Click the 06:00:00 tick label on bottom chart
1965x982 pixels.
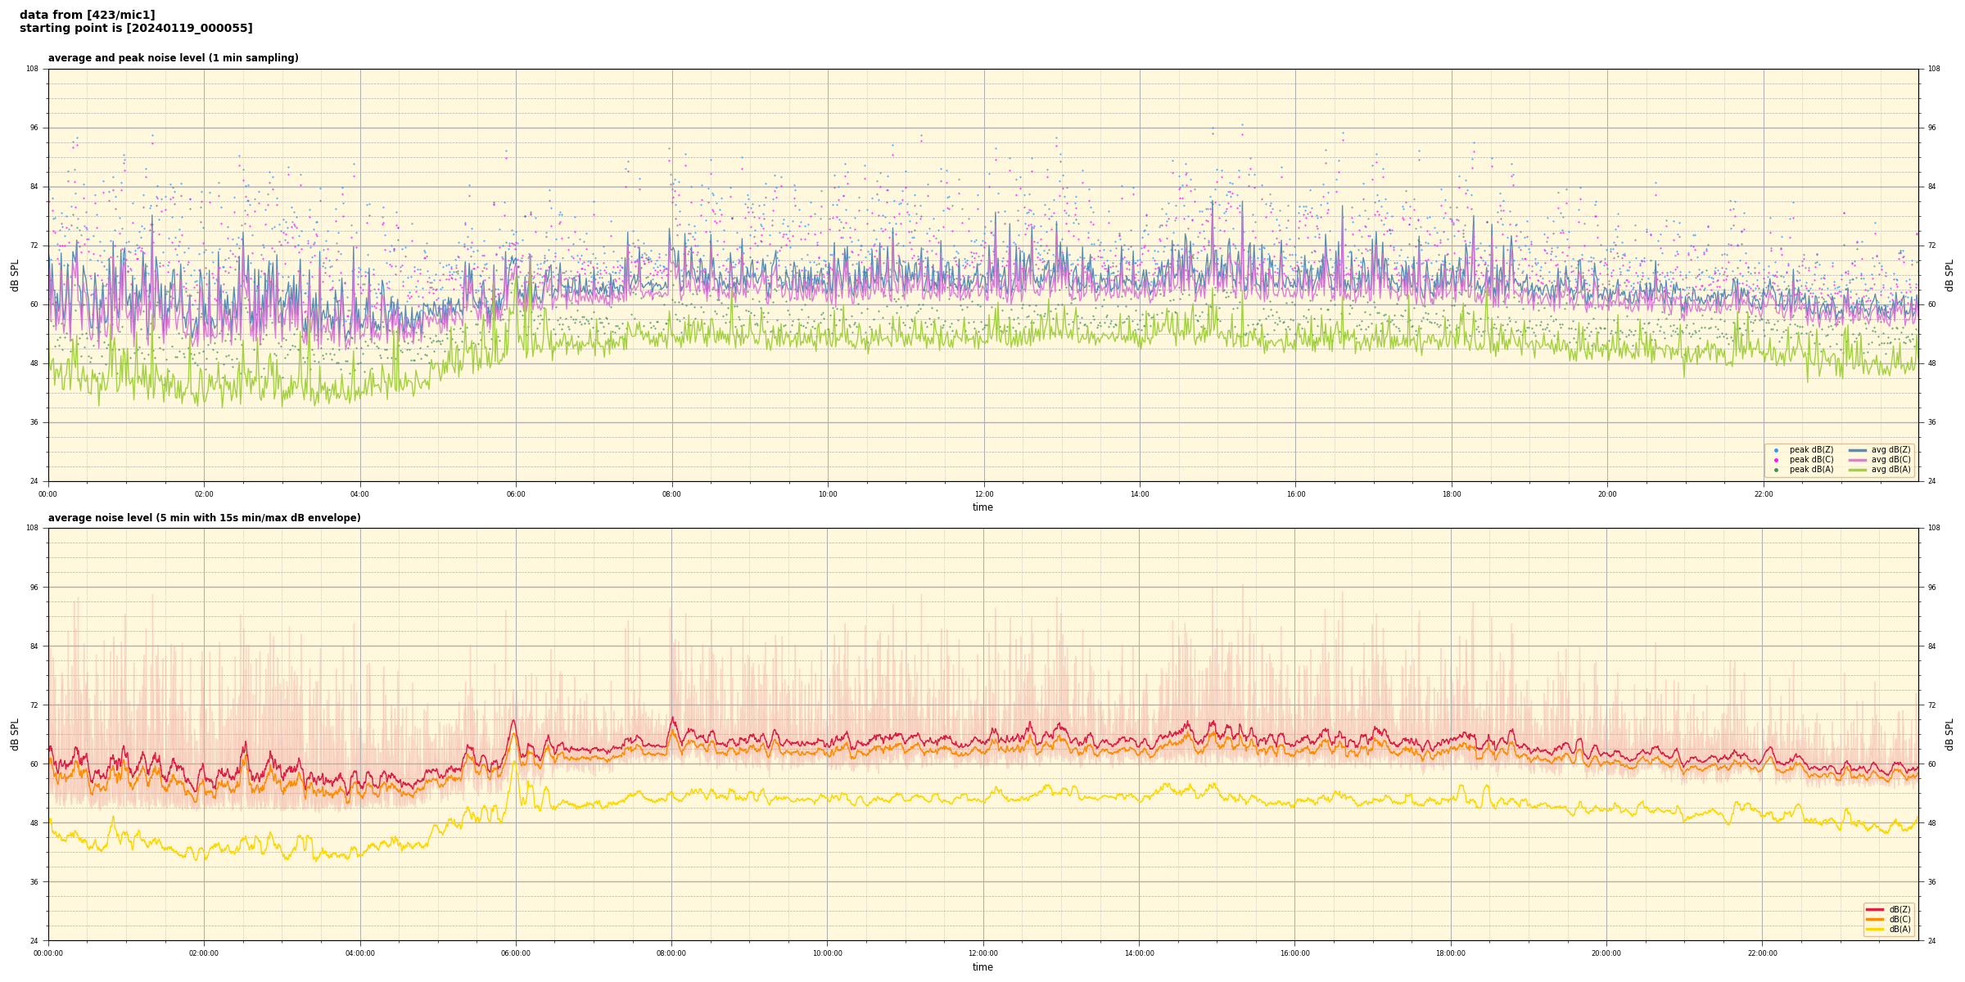click(516, 953)
